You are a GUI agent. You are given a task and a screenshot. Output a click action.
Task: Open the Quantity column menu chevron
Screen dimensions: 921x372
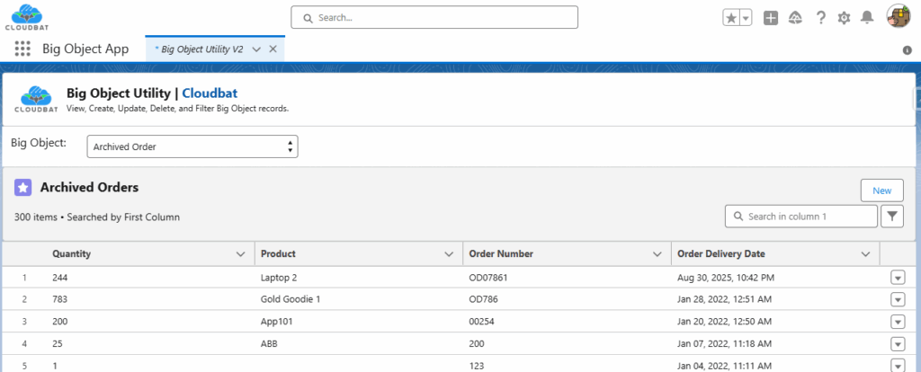240,254
